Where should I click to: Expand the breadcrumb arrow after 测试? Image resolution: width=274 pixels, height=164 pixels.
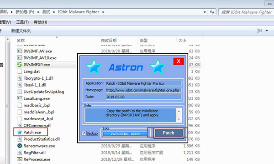pyautogui.click(x=54, y=12)
